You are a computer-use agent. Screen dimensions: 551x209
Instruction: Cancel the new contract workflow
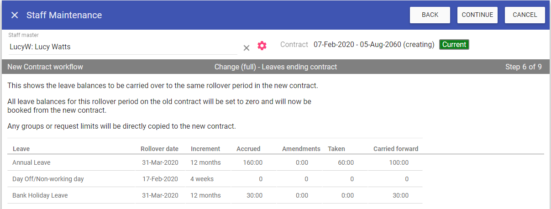pyautogui.click(x=525, y=15)
